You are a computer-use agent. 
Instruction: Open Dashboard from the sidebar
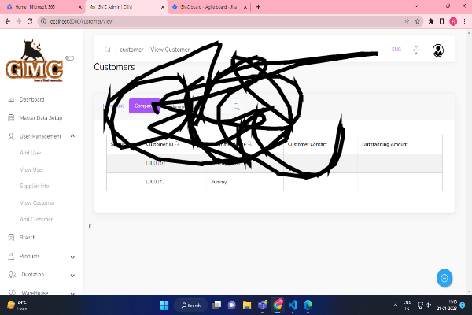click(31, 100)
